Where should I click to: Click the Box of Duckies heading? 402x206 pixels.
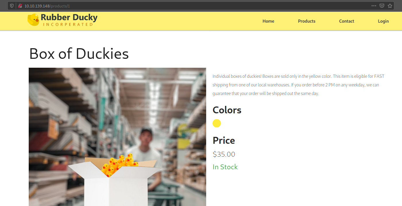(x=79, y=53)
